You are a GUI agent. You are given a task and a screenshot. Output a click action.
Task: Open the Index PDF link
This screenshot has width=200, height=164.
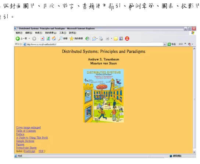(41, 151)
